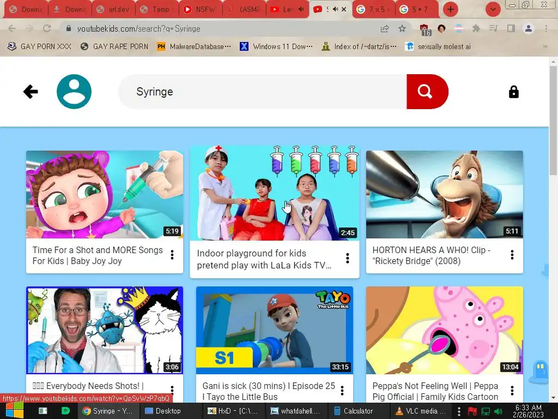Mute the active tab's speaker icon

pyautogui.click(x=335, y=9)
